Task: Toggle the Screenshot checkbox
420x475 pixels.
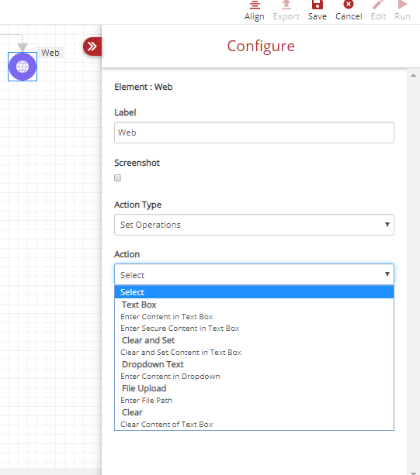Action: [x=117, y=177]
